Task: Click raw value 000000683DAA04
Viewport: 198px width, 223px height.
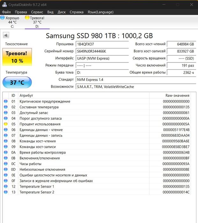Action: 175,135
